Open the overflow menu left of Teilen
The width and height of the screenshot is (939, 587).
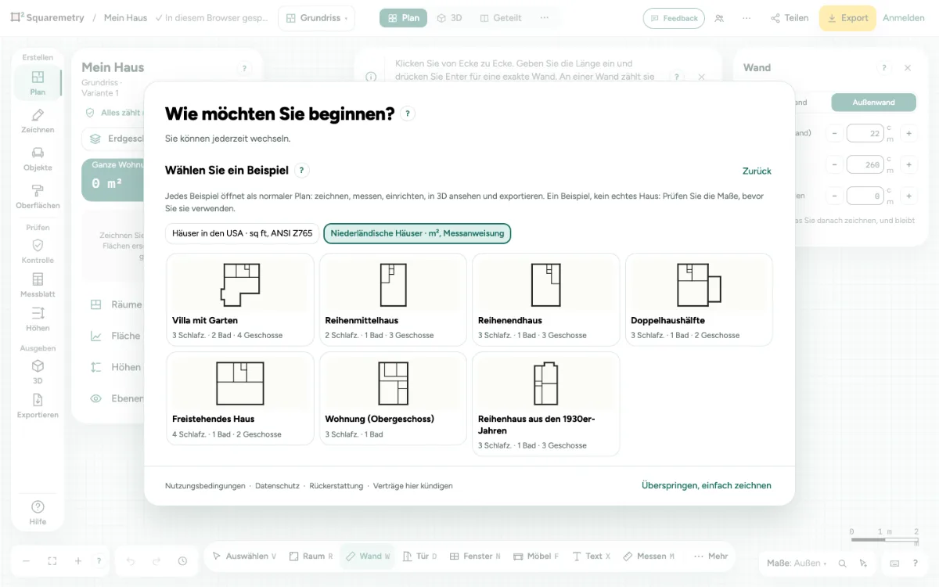pyautogui.click(x=747, y=18)
